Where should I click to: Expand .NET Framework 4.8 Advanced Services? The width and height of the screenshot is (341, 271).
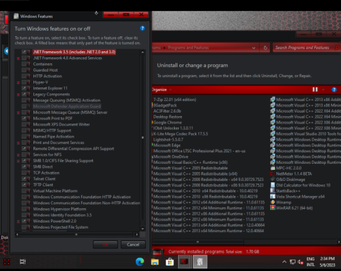click(18, 58)
